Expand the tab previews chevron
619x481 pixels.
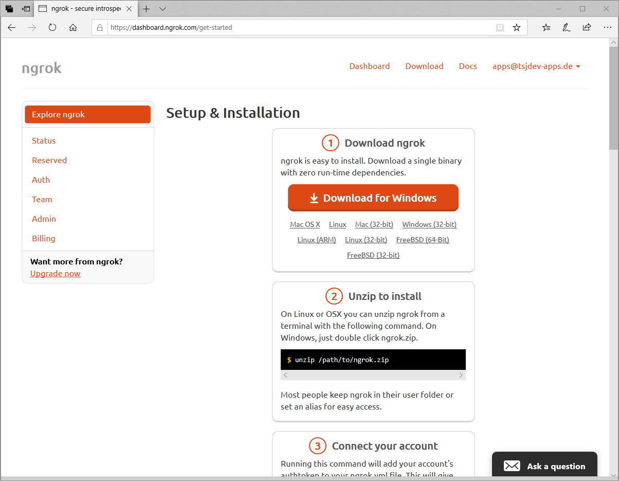coord(163,9)
